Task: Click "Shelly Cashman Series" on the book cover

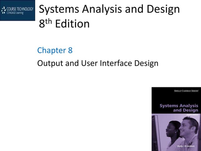Action: click(x=186, y=91)
